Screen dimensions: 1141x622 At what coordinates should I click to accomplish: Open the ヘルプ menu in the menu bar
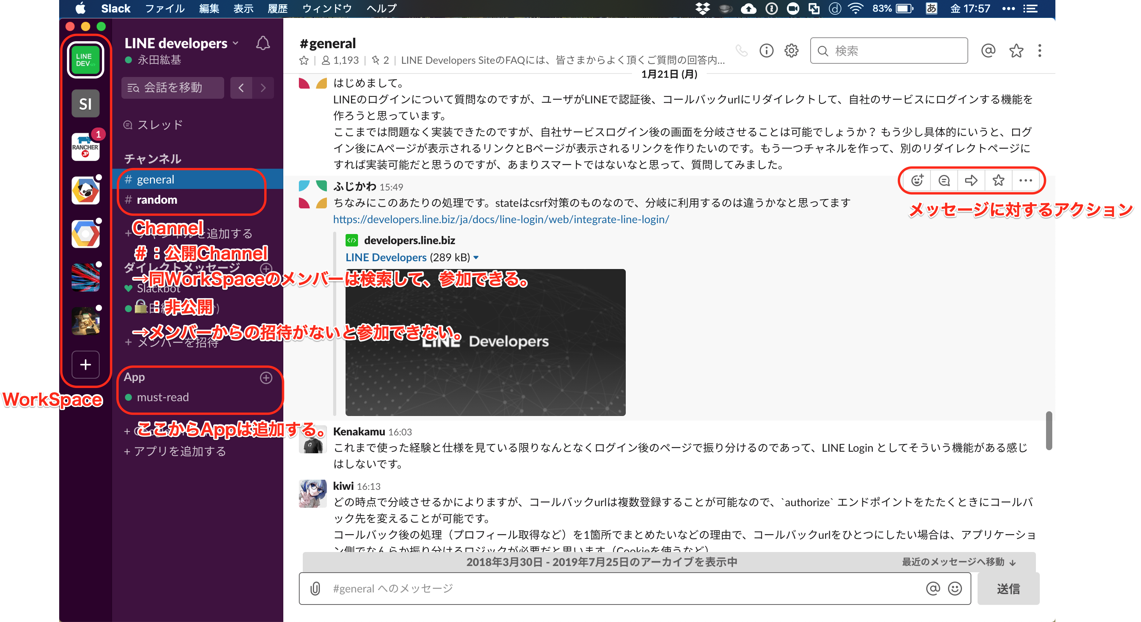click(380, 8)
